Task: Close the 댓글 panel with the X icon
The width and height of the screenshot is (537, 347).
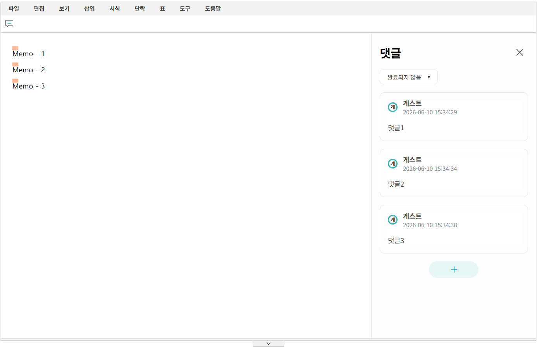Action: 520,52
